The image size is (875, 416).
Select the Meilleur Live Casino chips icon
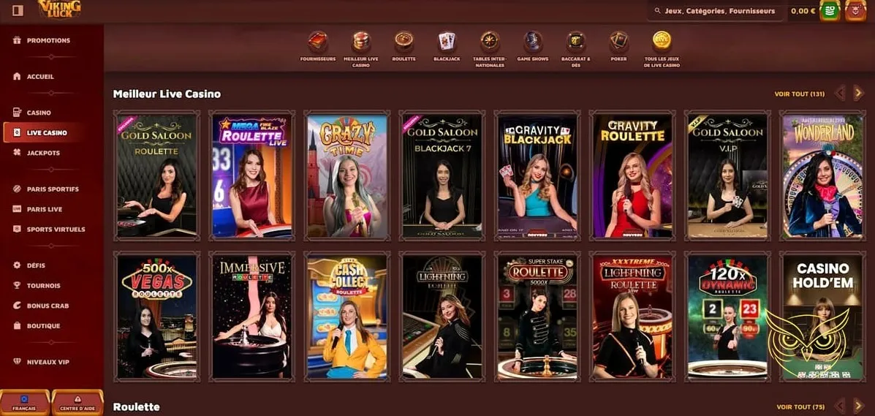(x=361, y=42)
